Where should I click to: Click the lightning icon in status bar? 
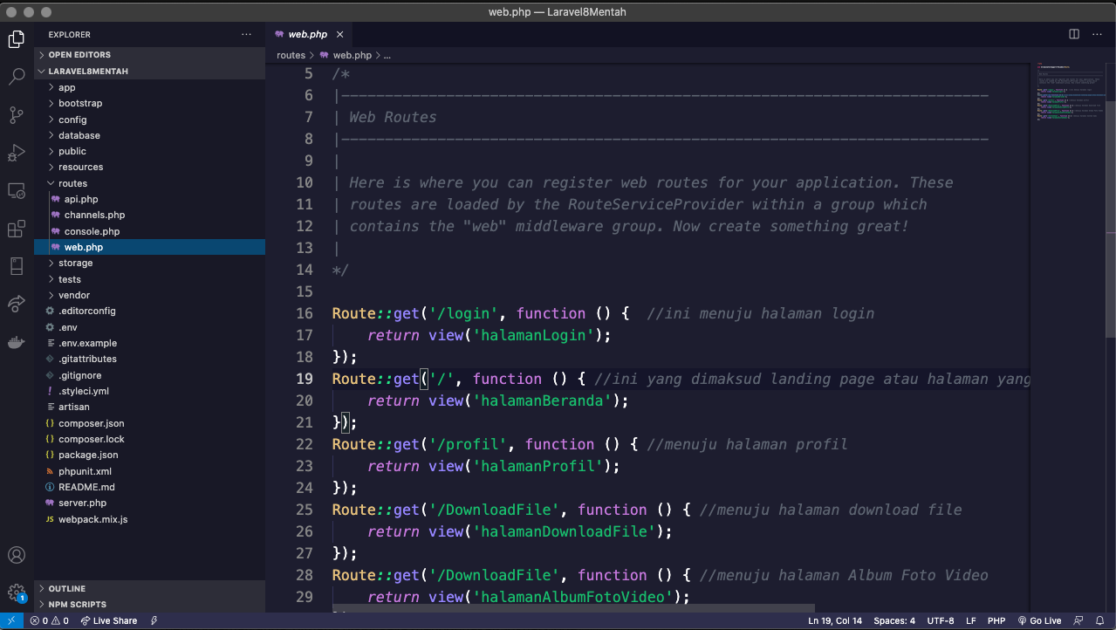(154, 620)
